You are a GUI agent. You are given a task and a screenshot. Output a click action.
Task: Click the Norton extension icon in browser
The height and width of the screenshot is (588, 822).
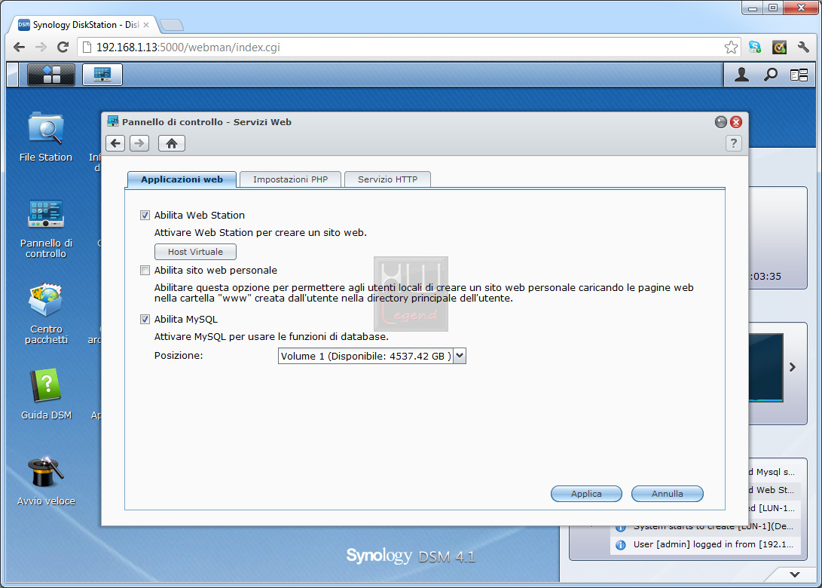779,47
